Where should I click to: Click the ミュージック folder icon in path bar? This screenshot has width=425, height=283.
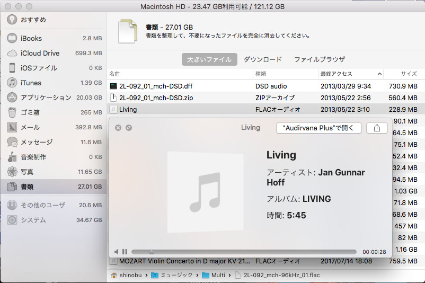155,275
